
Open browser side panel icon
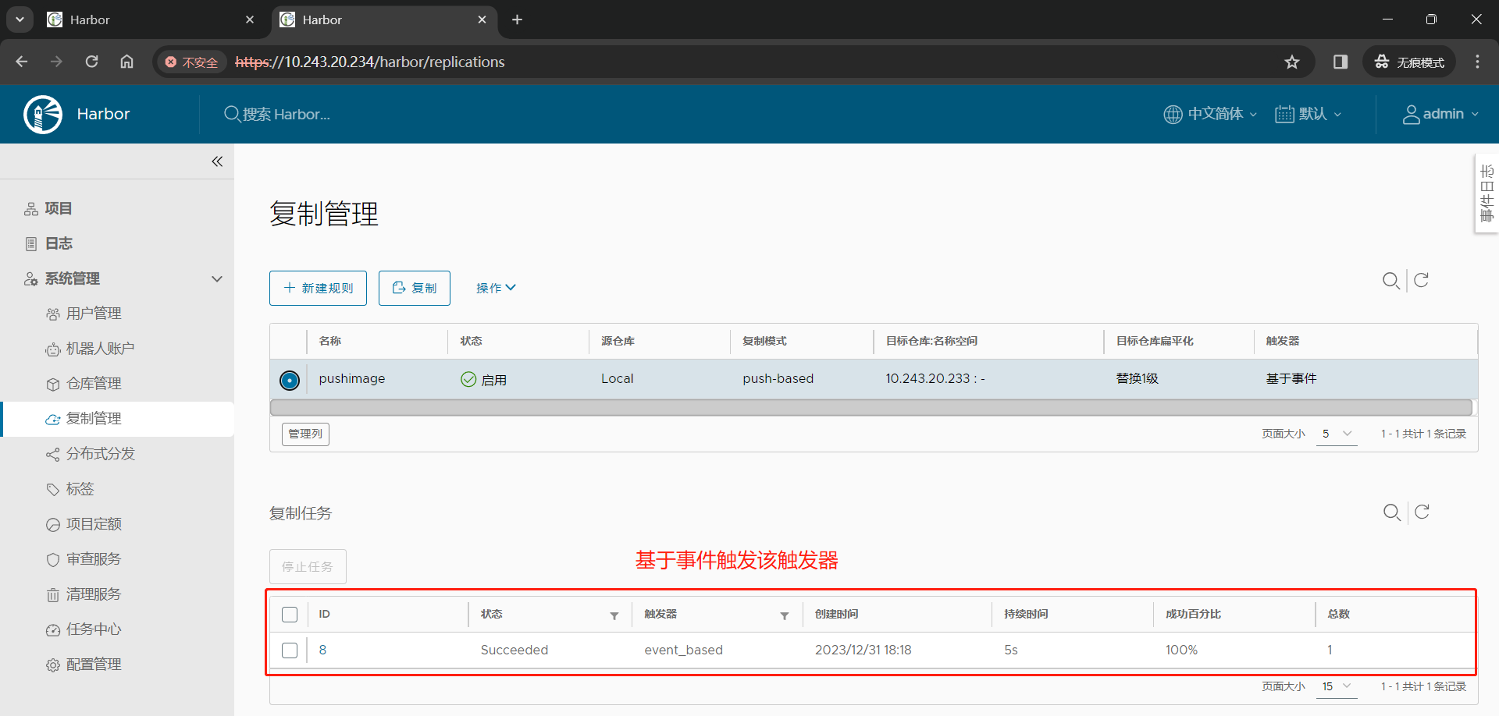pos(1341,62)
